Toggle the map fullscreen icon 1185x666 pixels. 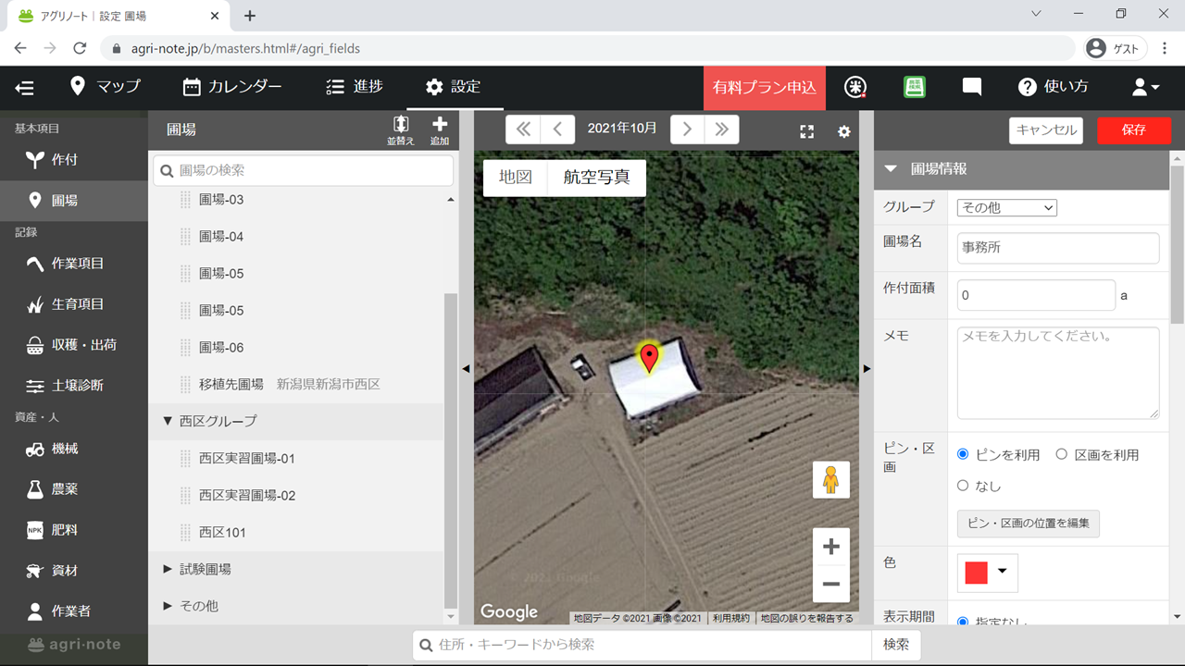click(x=806, y=131)
